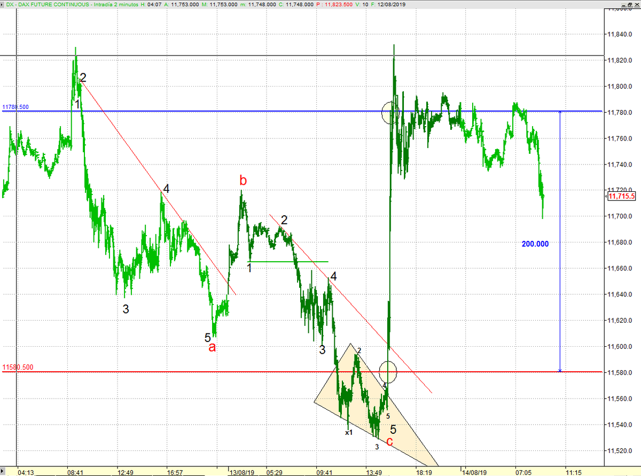Click the 08:41 time axis label
The image size is (641, 476).
click(75, 472)
